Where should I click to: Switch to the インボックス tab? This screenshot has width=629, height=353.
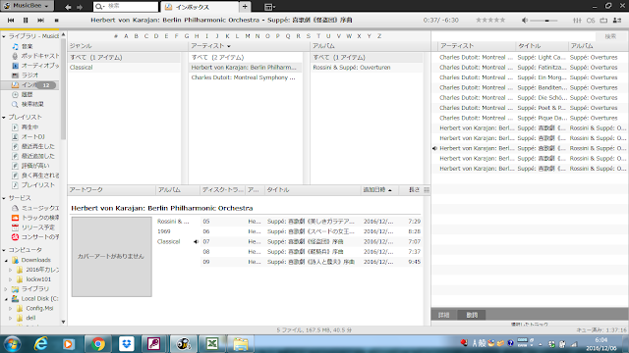coord(200,7)
